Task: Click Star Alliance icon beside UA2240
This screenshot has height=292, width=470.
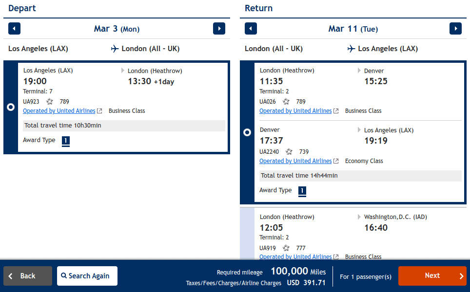Action: [289, 152]
